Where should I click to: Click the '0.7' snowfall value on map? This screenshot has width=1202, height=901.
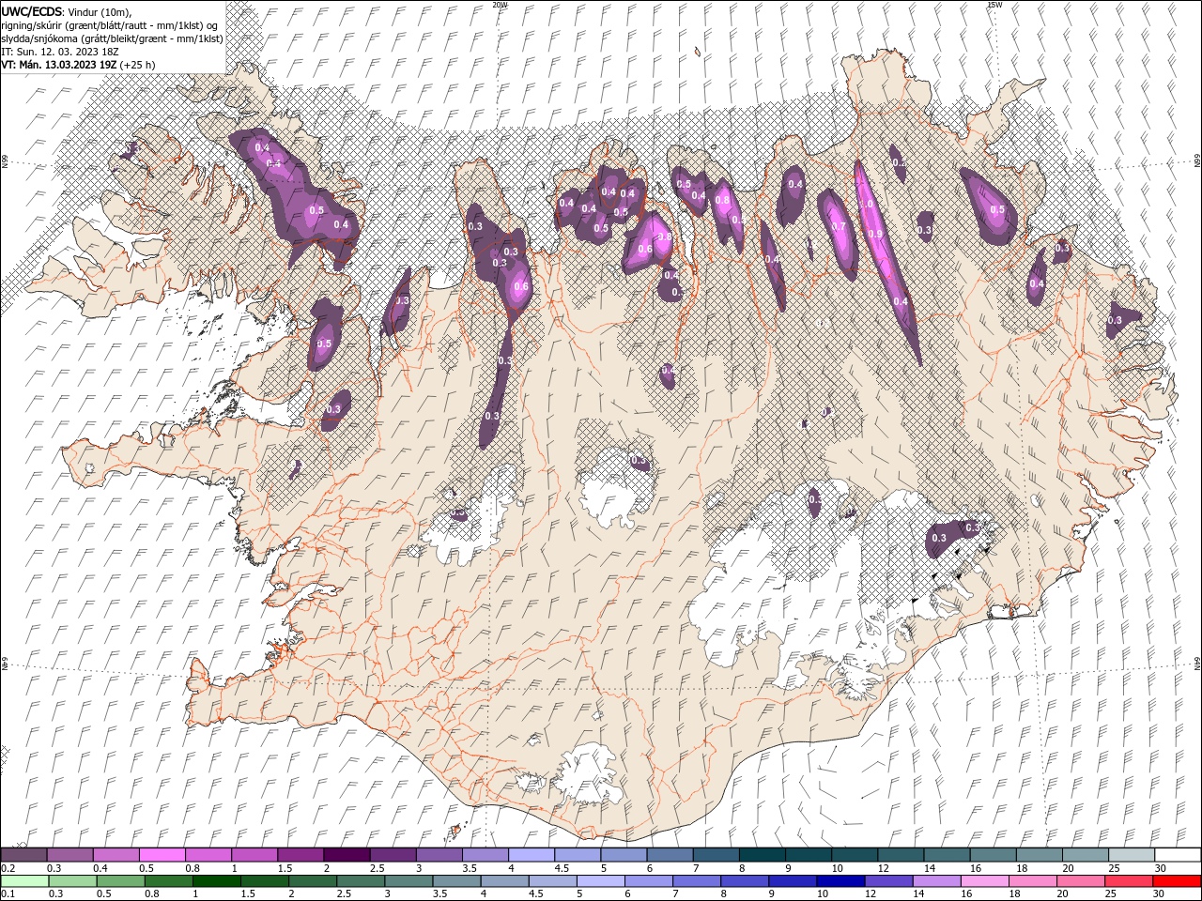(x=839, y=226)
